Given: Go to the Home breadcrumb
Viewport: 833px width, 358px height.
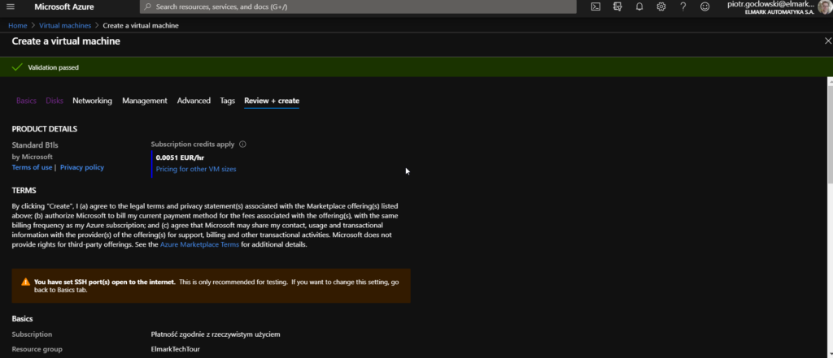Looking at the screenshot, I should click(x=18, y=25).
